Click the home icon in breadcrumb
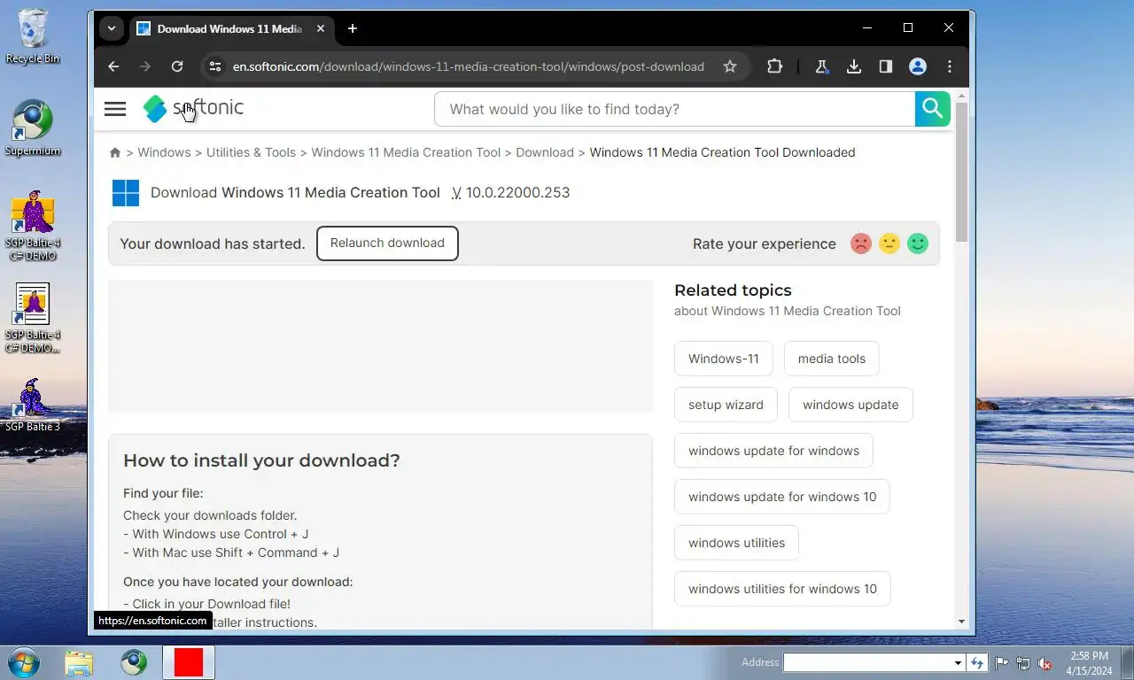 [115, 152]
